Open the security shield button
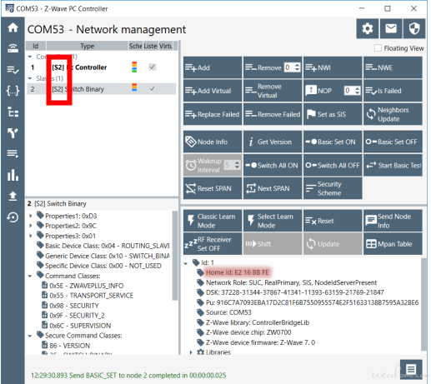This screenshot has width=431, height=384. coord(414,28)
